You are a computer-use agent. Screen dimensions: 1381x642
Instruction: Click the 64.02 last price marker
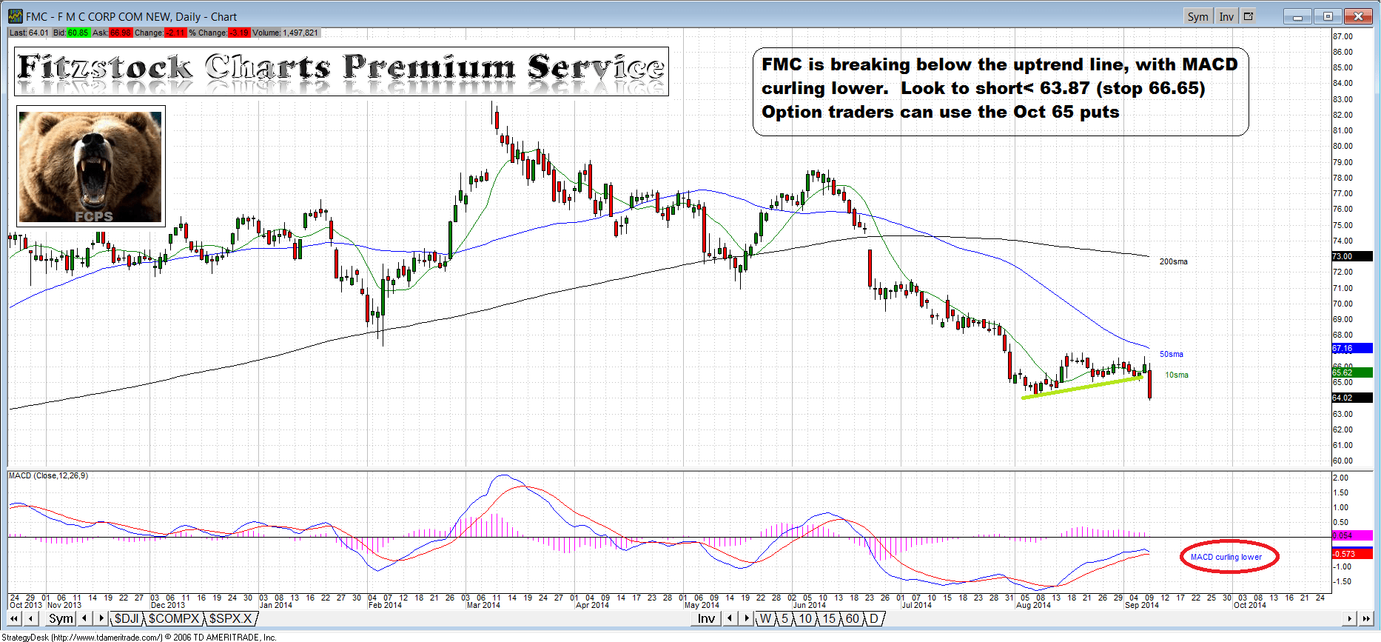coord(1351,398)
